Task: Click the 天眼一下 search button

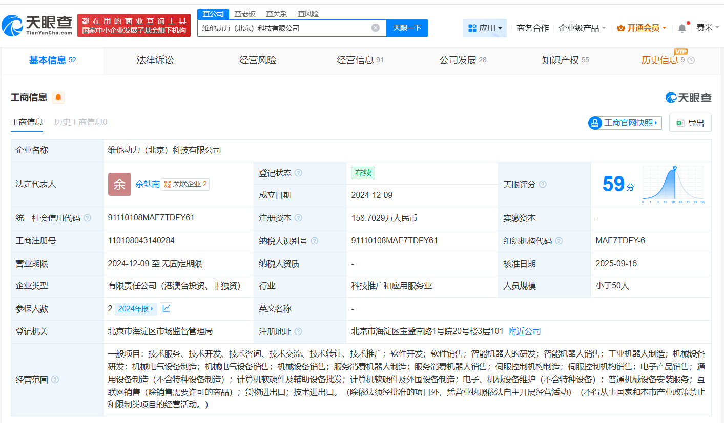Action: tap(407, 28)
